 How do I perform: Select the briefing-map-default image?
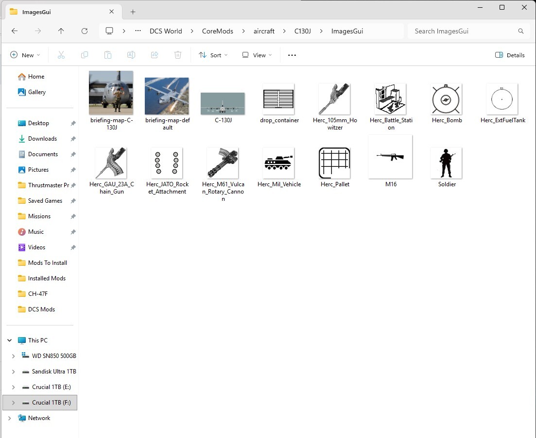coord(167,104)
